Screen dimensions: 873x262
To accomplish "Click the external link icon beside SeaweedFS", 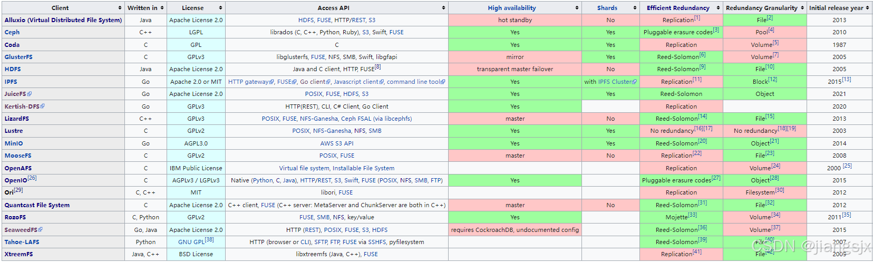I will (41, 229).
